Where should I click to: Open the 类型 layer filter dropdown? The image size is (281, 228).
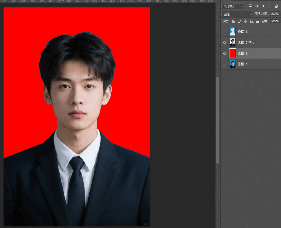233,6
